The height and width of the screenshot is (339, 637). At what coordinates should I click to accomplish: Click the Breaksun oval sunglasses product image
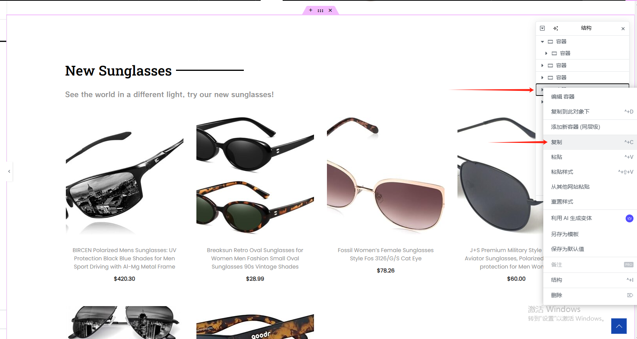255,175
